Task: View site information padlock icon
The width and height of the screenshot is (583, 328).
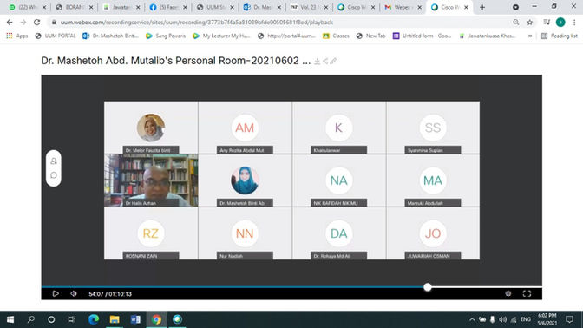Action: (x=54, y=23)
